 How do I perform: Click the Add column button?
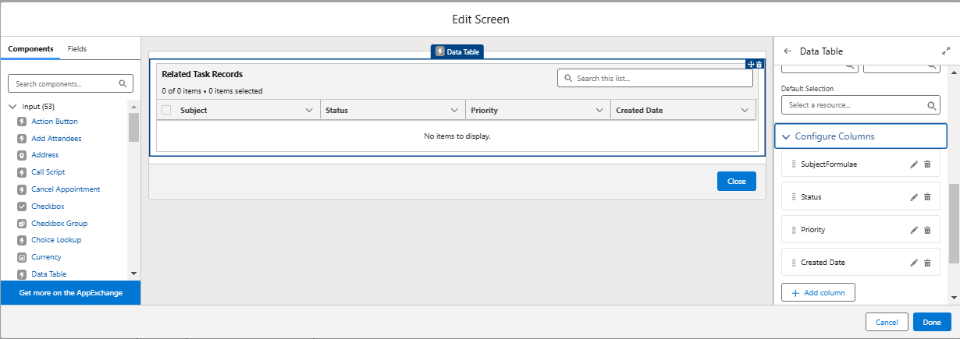point(818,292)
